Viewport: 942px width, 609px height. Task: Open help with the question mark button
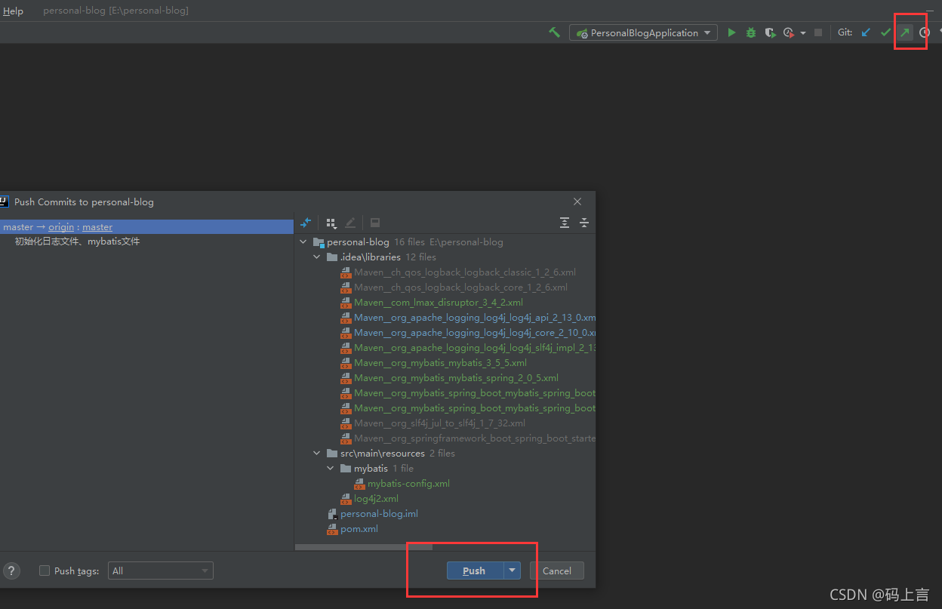point(11,571)
